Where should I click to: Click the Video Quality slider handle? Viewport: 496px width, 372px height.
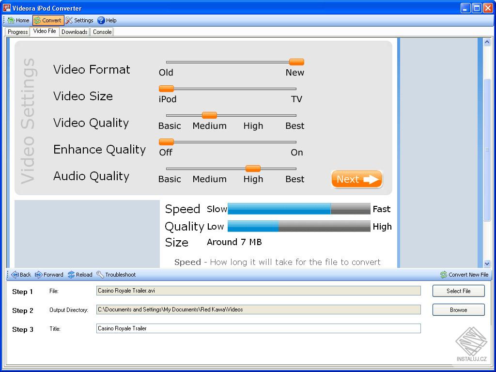[x=209, y=115]
